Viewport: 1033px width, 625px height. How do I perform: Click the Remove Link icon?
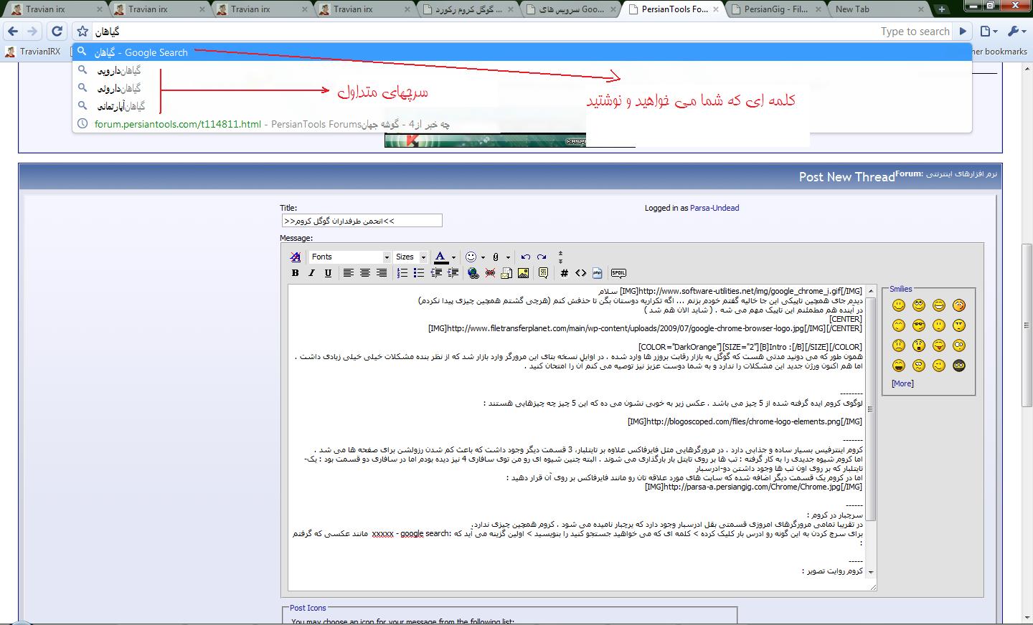tap(490, 273)
